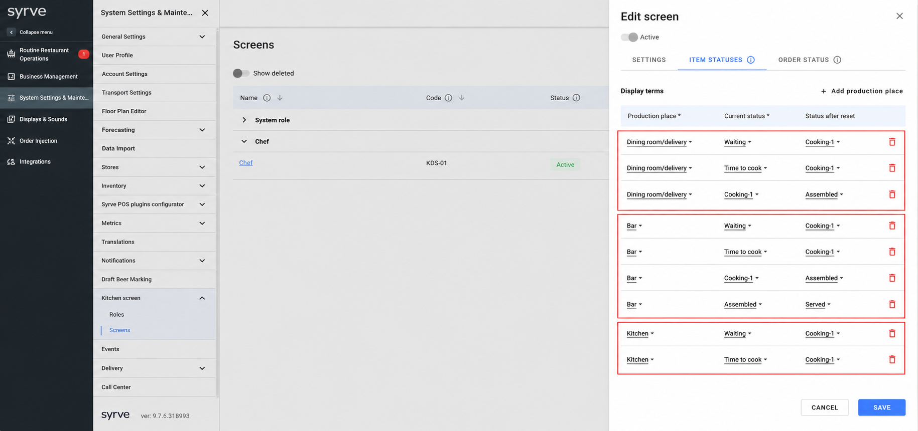Delete the Dining room/delivery Time to cook row
The height and width of the screenshot is (431, 918).
[x=892, y=168]
